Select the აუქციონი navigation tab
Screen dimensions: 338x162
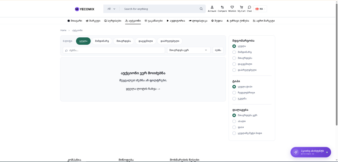(x=133, y=21)
